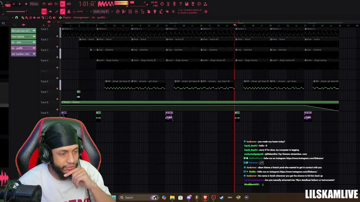
Task: Open the '(none)' snap selector dropdown
Action: (80, 12)
